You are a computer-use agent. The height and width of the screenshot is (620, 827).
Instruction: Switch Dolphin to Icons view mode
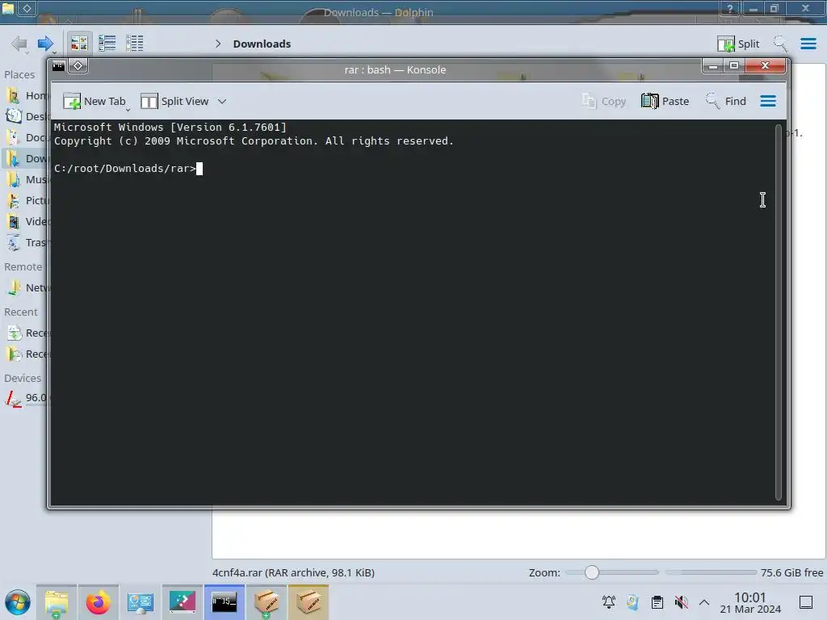pos(79,44)
